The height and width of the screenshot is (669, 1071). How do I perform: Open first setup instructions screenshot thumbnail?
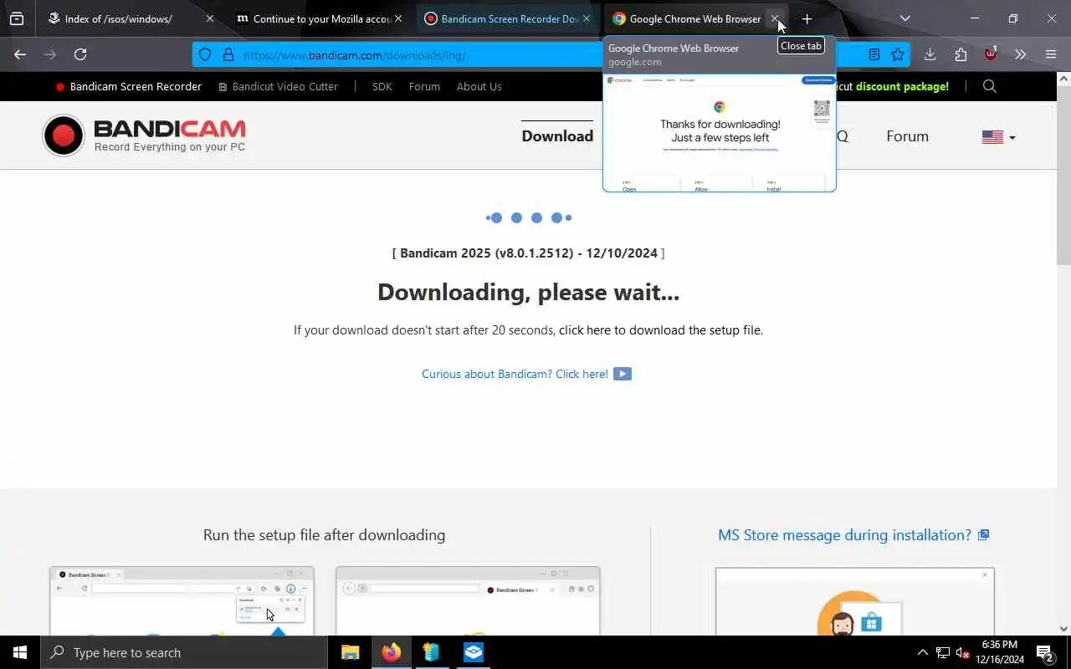(182, 600)
